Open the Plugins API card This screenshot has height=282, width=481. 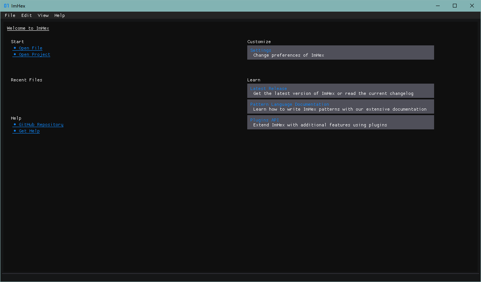click(341, 122)
